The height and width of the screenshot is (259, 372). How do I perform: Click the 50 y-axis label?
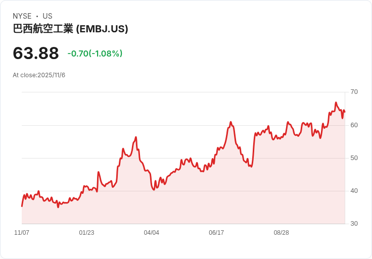point(354,158)
